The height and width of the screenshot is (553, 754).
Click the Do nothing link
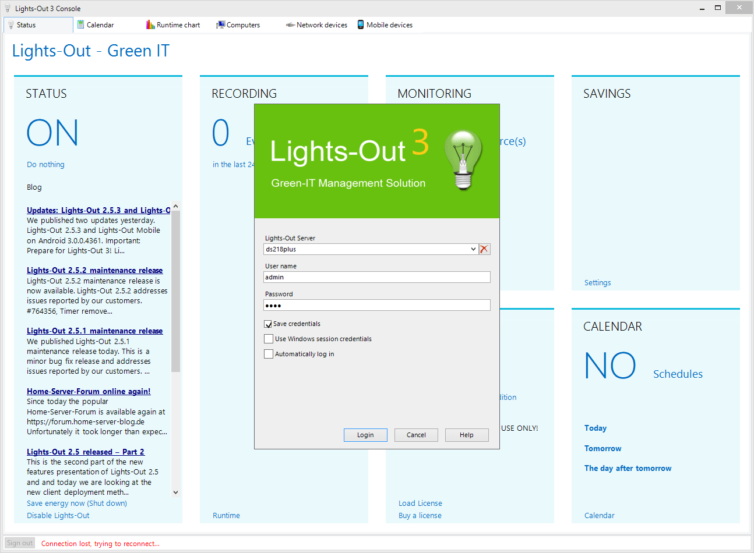45,165
